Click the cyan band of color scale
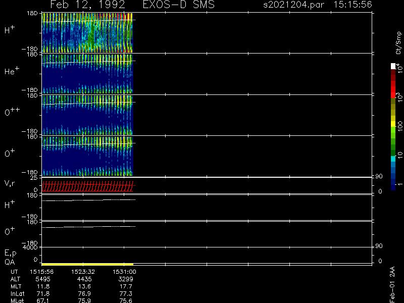The image size is (404, 303). [x=393, y=159]
